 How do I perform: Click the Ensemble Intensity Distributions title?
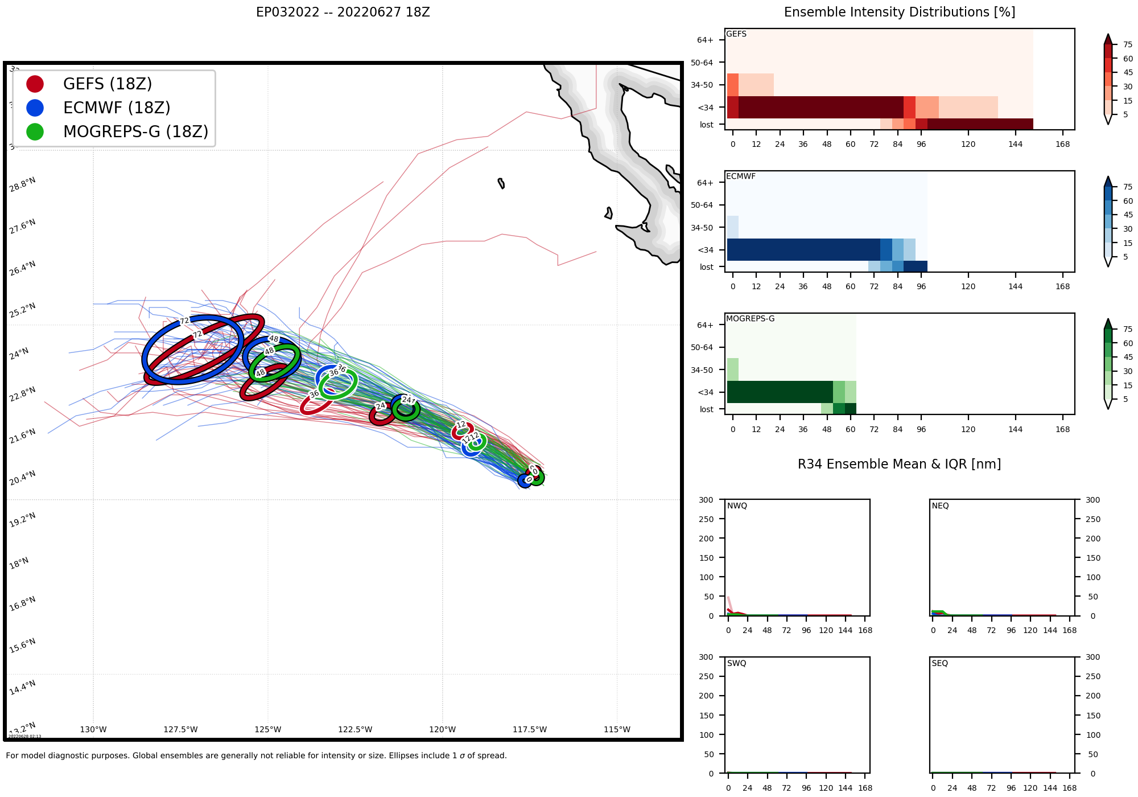coord(899,13)
